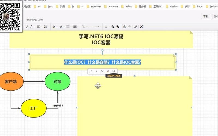Open the line color dropdown arrow

(64, 27)
